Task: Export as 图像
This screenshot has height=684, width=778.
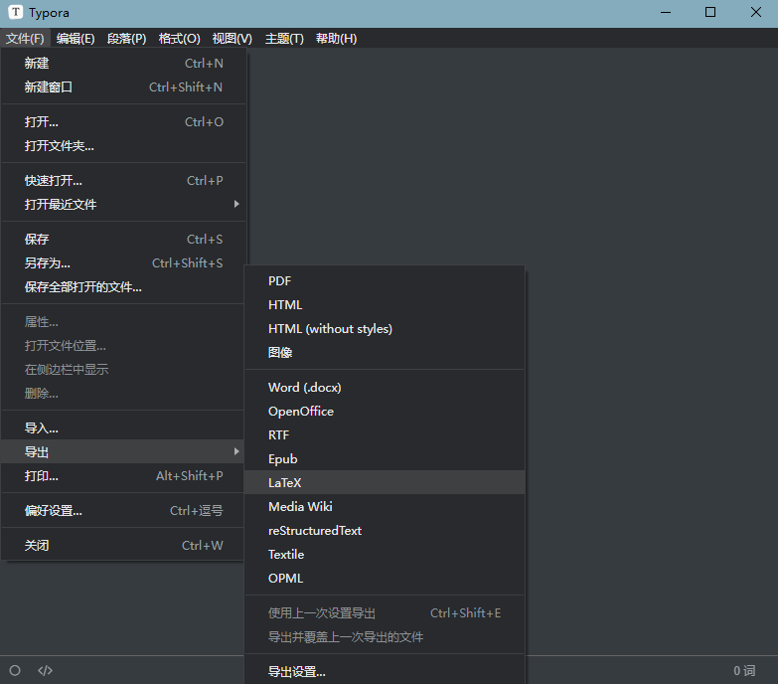Action: click(385, 352)
